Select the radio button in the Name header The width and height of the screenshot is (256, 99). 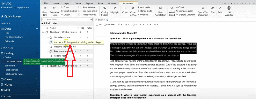coord(47,28)
